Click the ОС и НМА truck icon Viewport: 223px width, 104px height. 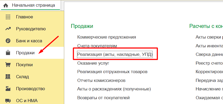coord(8,101)
